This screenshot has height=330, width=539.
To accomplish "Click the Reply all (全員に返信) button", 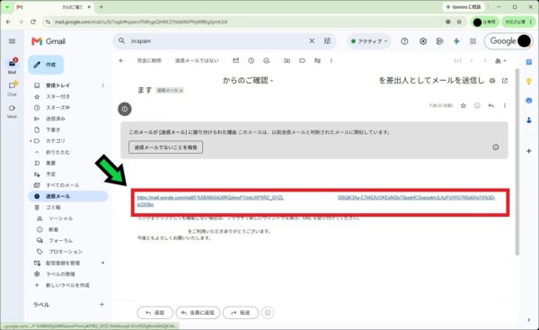I will coord(198,313).
